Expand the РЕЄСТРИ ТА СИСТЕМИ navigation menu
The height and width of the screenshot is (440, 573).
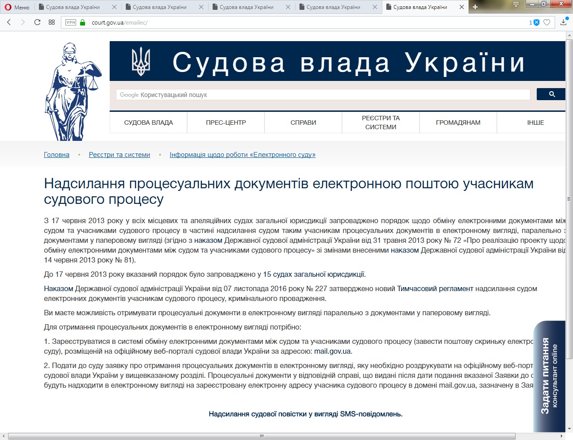pos(381,123)
